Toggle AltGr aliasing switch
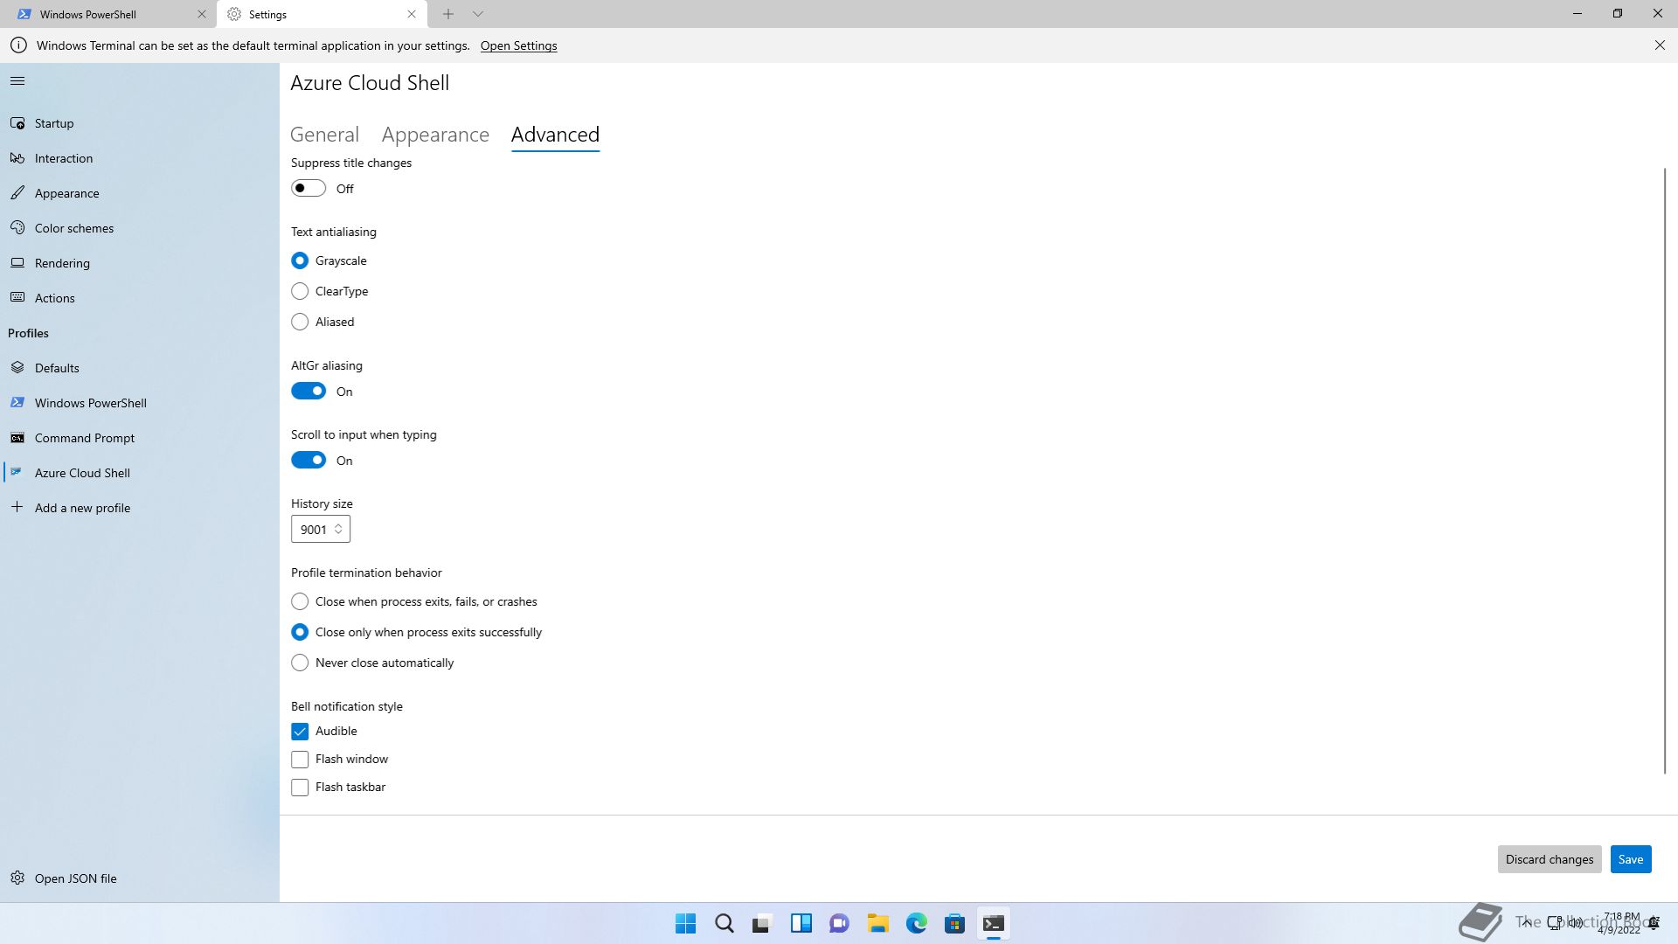The height and width of the screenshot is (944, 1678). click(x=309, y=392)
